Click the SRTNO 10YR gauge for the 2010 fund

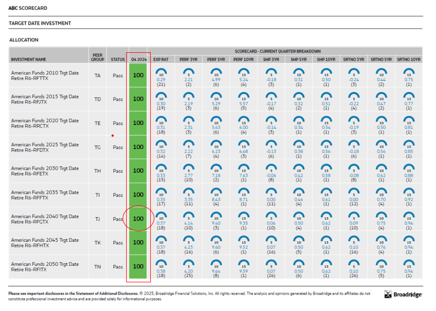[409, 72]
